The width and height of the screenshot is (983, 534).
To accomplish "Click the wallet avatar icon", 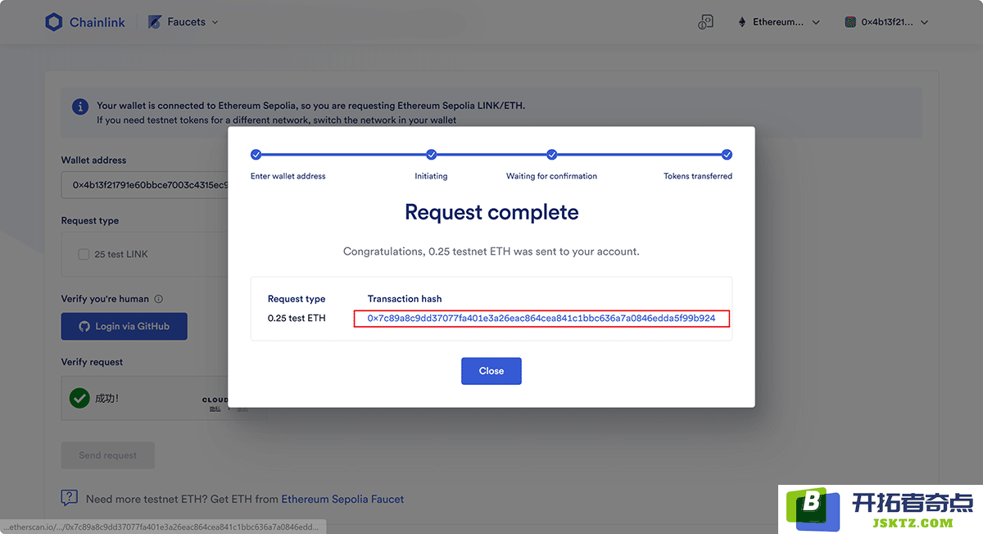I will point(850,22).
